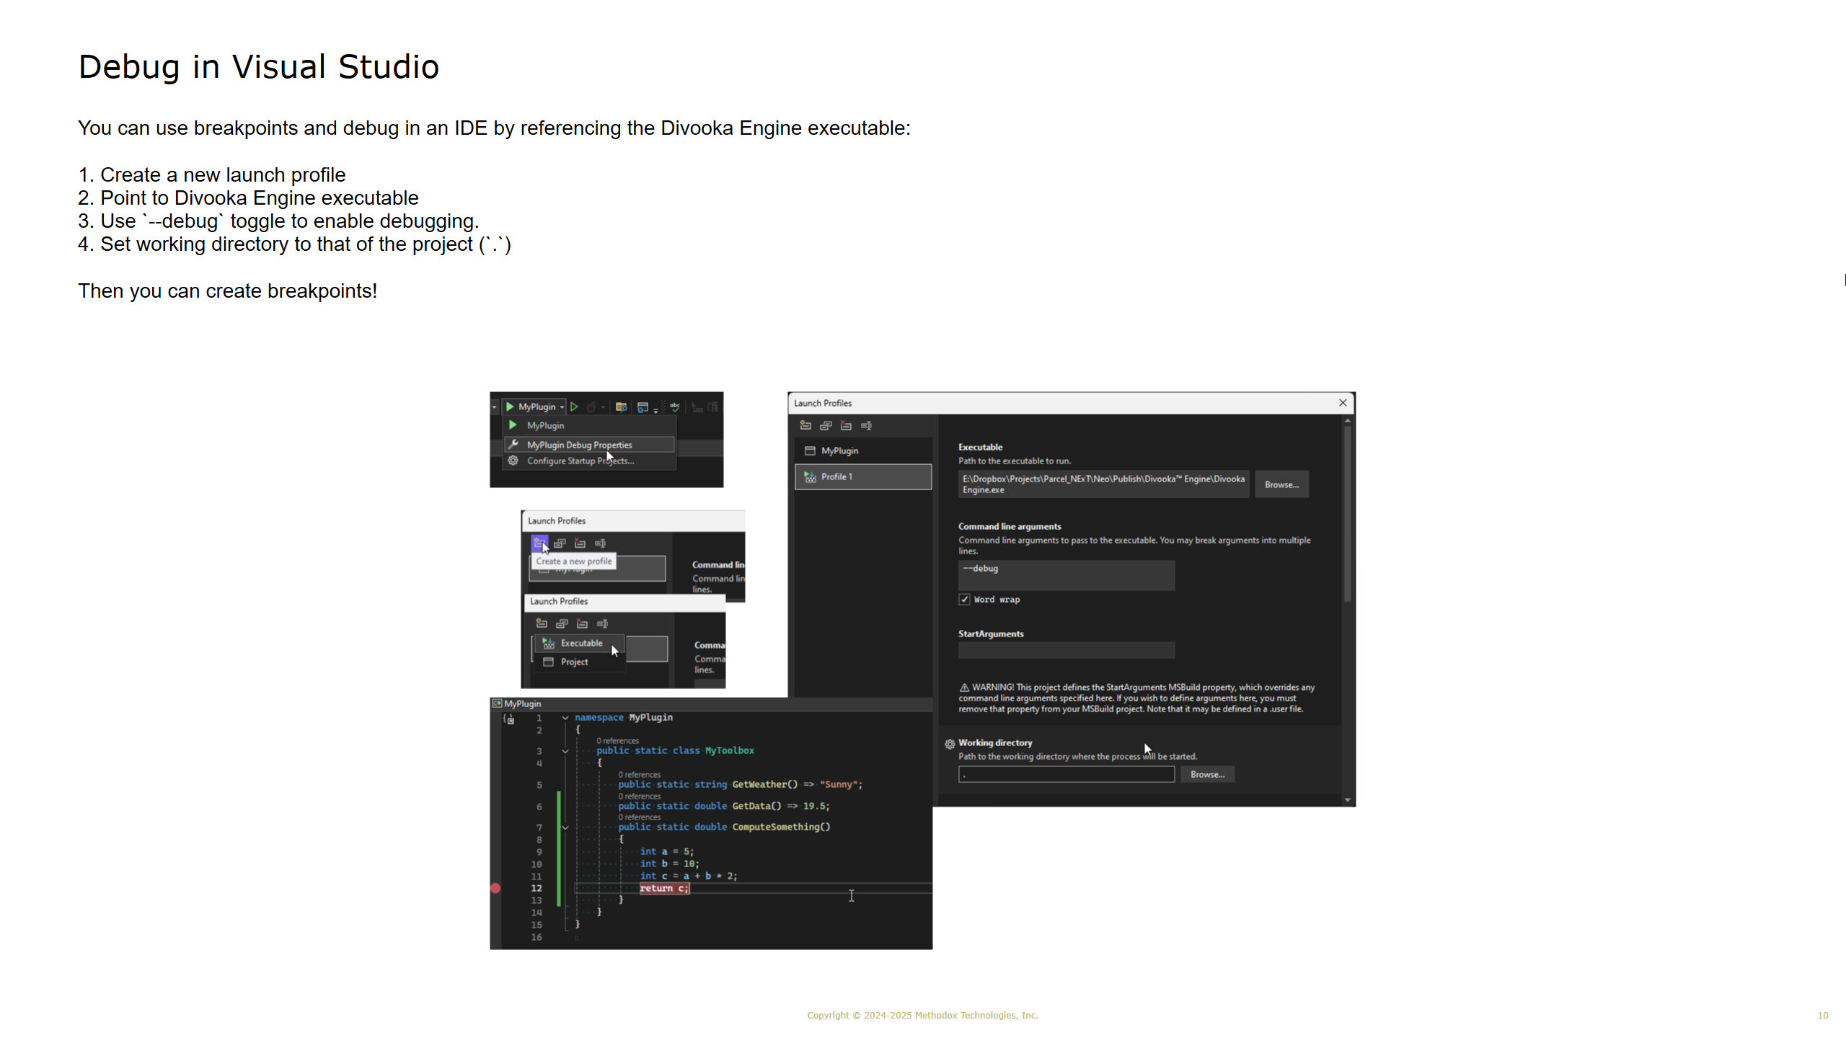1846x1038 pixels.
Task: Open the dropdown arrow beside the MyPlugin start button
Action: 562,407
